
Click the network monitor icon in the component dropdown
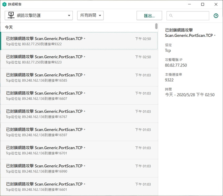(x=11, y=15)
